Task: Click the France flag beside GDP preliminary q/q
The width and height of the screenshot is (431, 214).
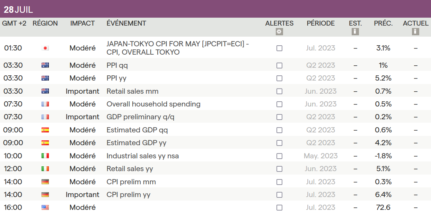Action: [x=45, y=117]
